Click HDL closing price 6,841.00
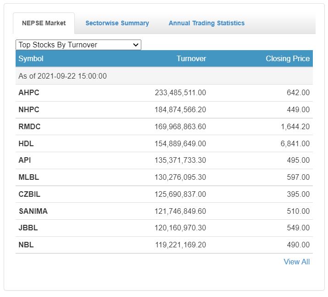The width and height of the screenshot is (328, 297). coord(295,143)
